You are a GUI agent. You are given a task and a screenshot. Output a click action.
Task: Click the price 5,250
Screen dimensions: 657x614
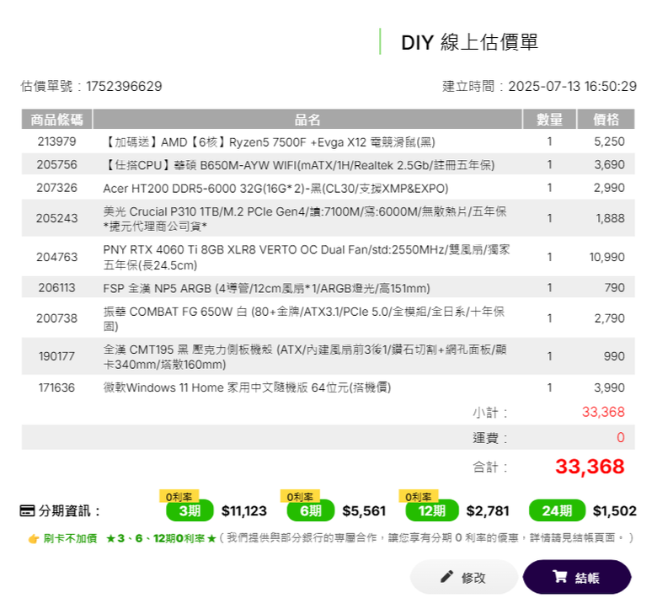click(609, 141)
